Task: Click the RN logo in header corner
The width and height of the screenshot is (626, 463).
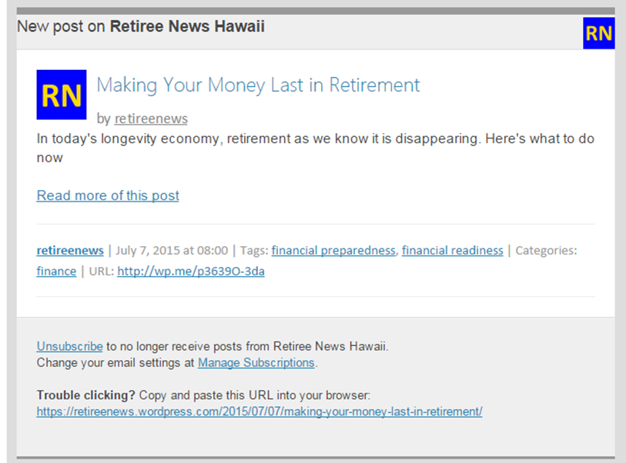Action: pos(598,33)
